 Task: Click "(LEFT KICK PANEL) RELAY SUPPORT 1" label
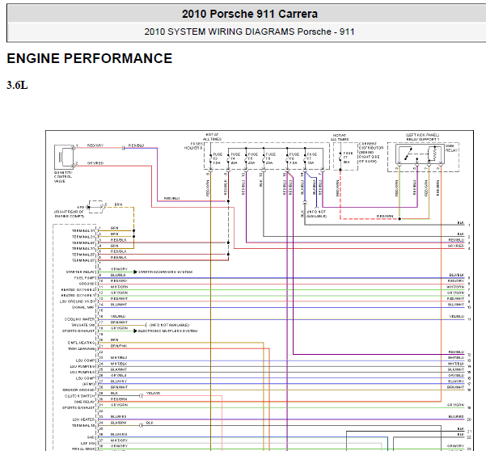pyautogui.click(x=422, y=137)
